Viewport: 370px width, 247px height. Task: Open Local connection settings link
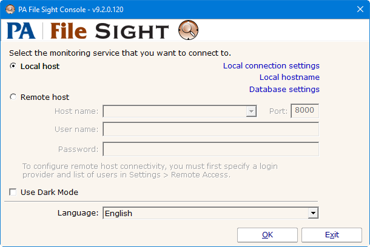(x=271, y=65)
